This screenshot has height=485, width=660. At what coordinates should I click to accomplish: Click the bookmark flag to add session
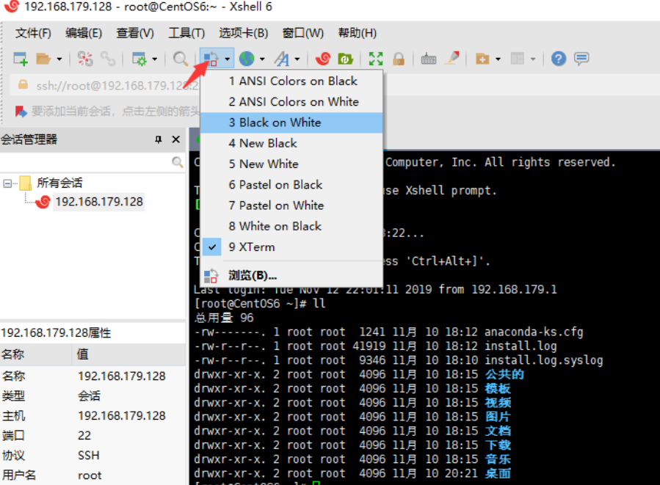tap(21, 111)
